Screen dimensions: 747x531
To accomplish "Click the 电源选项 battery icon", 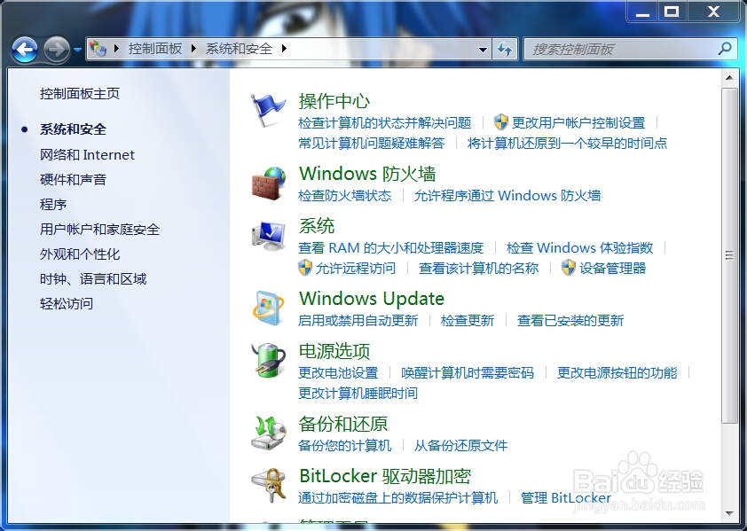I will tap(266, 361).
